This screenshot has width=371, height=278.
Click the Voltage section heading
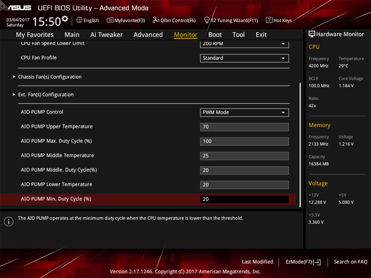tap(318, 183)
